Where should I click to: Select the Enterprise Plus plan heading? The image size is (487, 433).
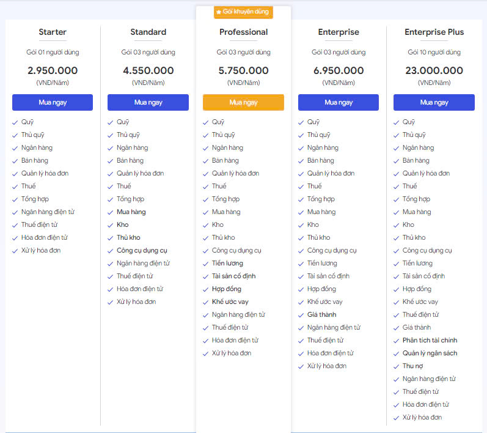(x=434, y=32)
